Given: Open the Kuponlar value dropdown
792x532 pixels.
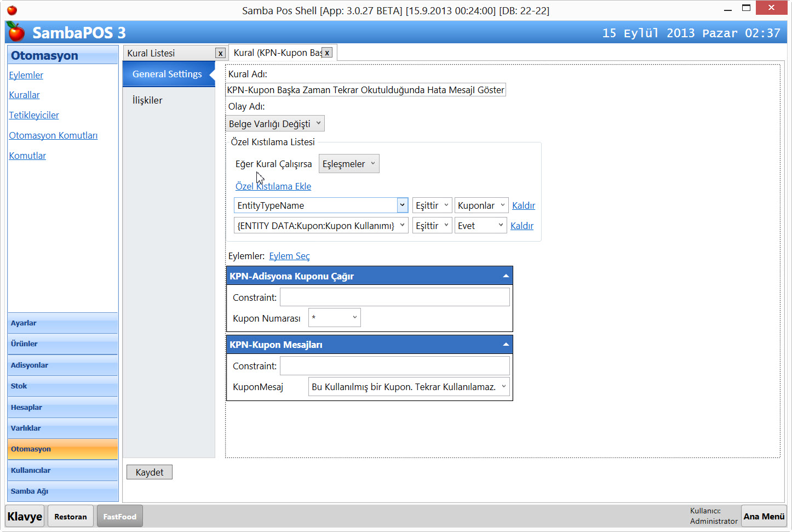Looking at the screenshot, I should pos(481,205).
